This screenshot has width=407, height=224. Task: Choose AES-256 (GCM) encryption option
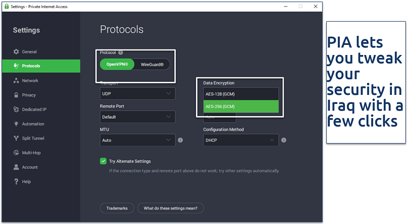(241, 106)
